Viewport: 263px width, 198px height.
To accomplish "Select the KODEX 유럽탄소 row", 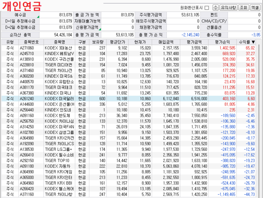I will tap(129, 82).
